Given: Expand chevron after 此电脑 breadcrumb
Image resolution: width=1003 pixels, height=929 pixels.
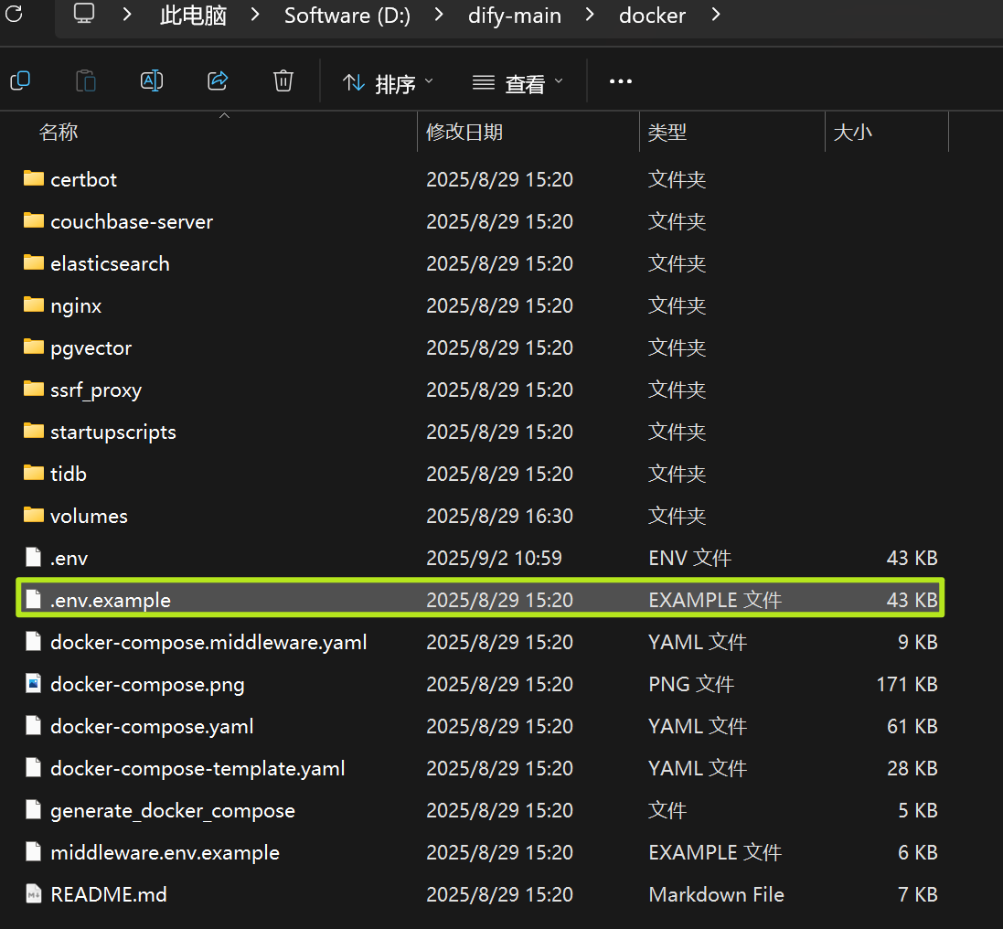Looking at the screenshot, I should tap(254, 14).
